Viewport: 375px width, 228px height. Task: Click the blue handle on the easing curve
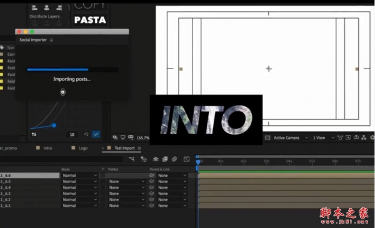(x=54, y=125)
